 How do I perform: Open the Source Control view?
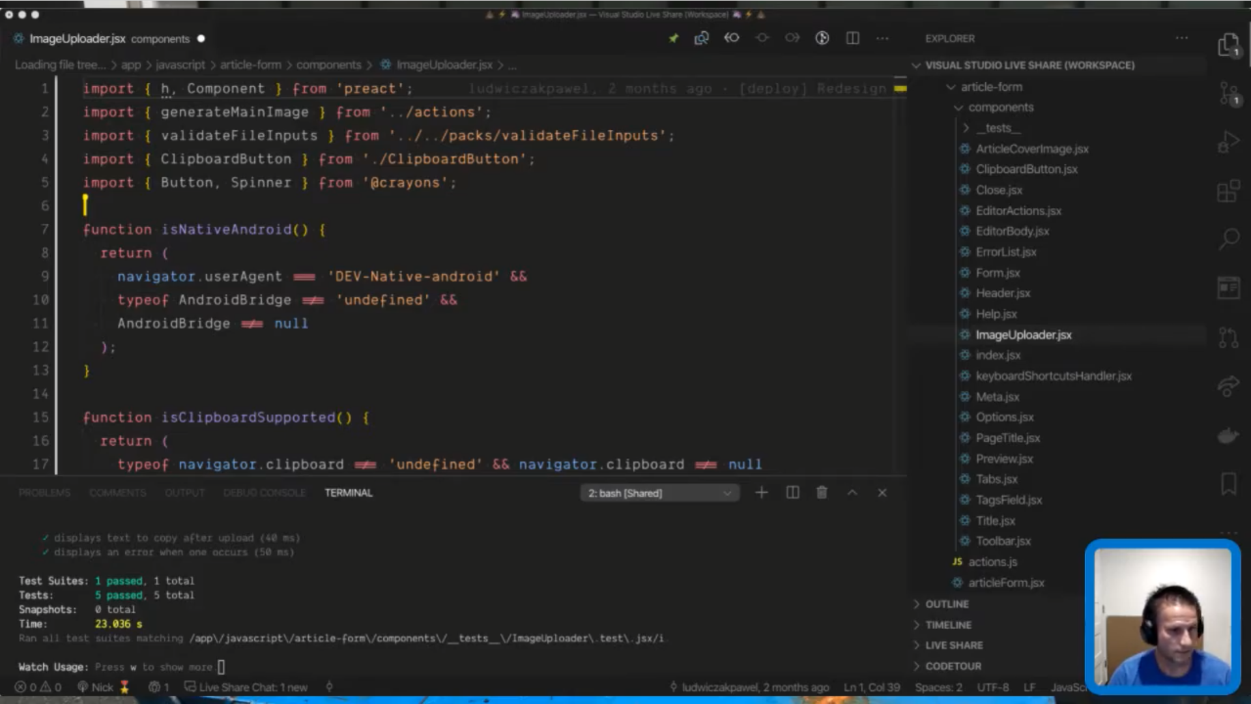(1229, 93)
